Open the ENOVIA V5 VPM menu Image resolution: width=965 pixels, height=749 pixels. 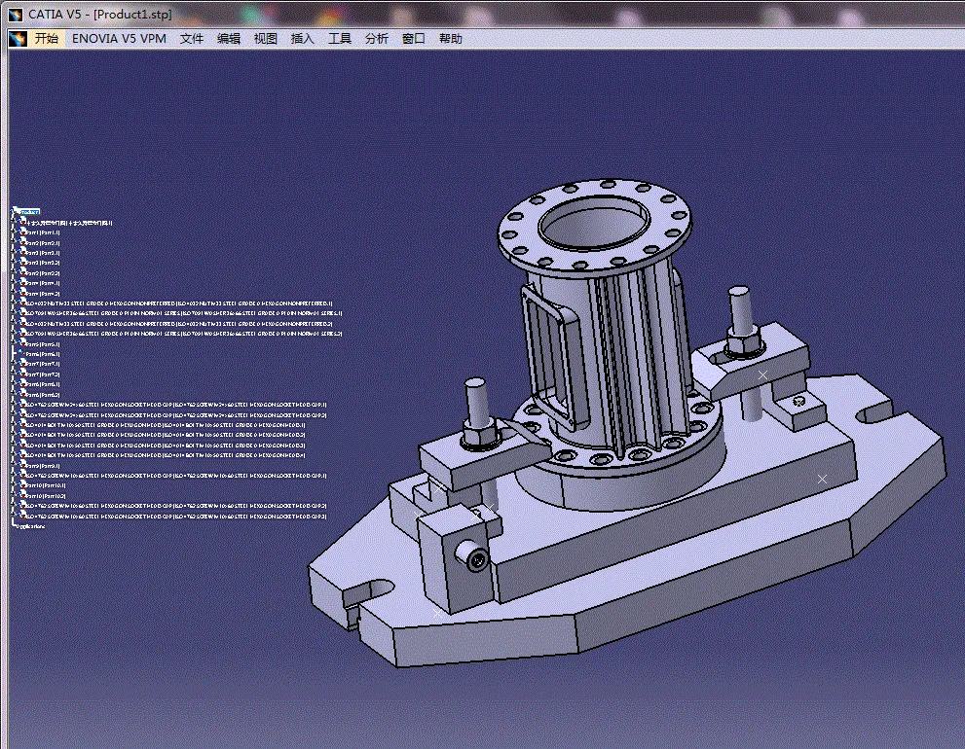click(119, 39)
